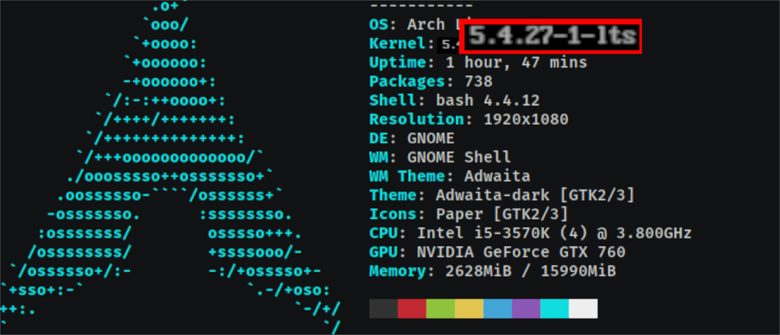The image size is (780, 335).
Task: Click the dark gray color swatch
Action: click(383, 308)
